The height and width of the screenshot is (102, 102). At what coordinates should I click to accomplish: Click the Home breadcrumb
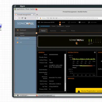[54, 26]
